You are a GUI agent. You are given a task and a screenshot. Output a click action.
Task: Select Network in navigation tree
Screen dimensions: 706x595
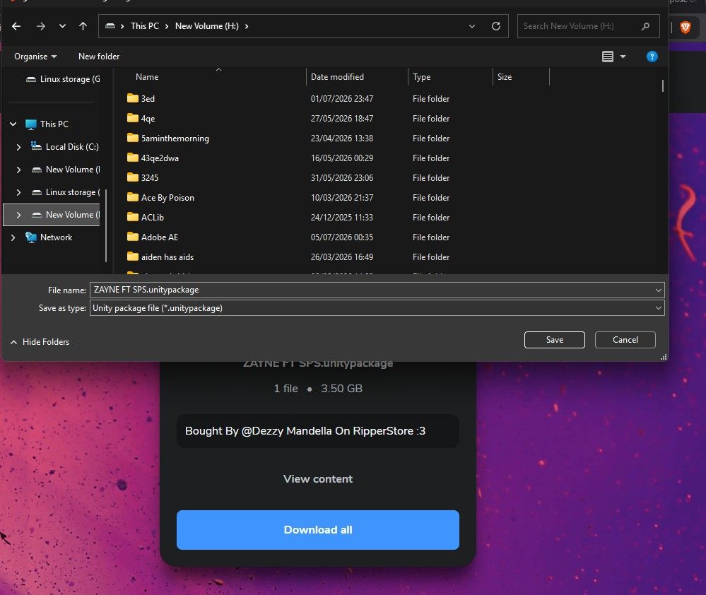(x=49, y=237)
